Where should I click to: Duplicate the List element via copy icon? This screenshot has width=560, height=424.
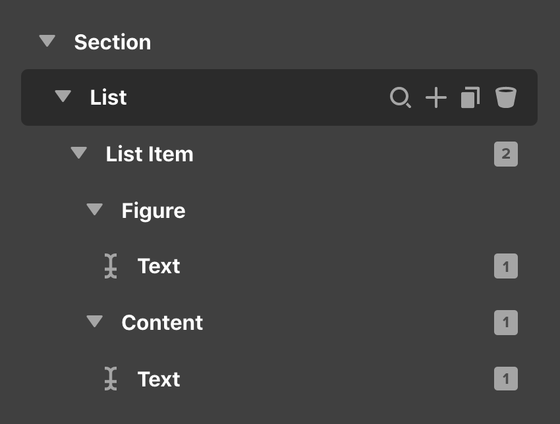click(x=470, y=97)
